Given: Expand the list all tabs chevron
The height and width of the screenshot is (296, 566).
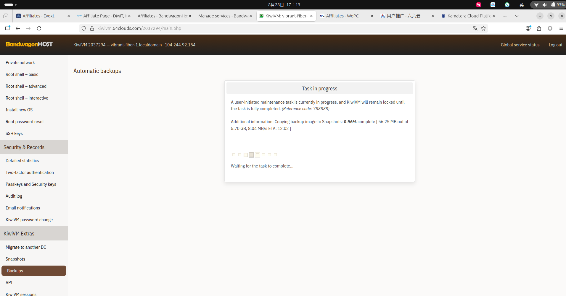Looking at the screenshot, I should (517, 16).
